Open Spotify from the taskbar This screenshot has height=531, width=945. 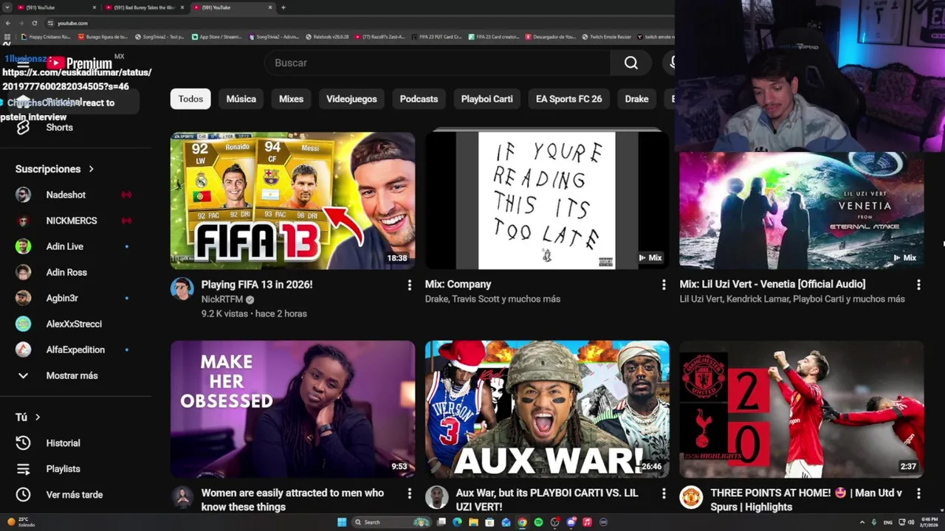pos(538,522)
